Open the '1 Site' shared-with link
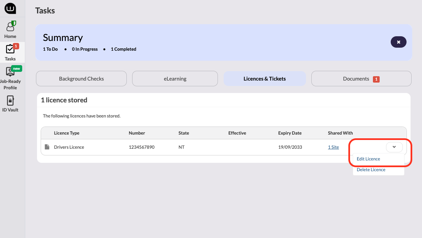 click(333, 147)
